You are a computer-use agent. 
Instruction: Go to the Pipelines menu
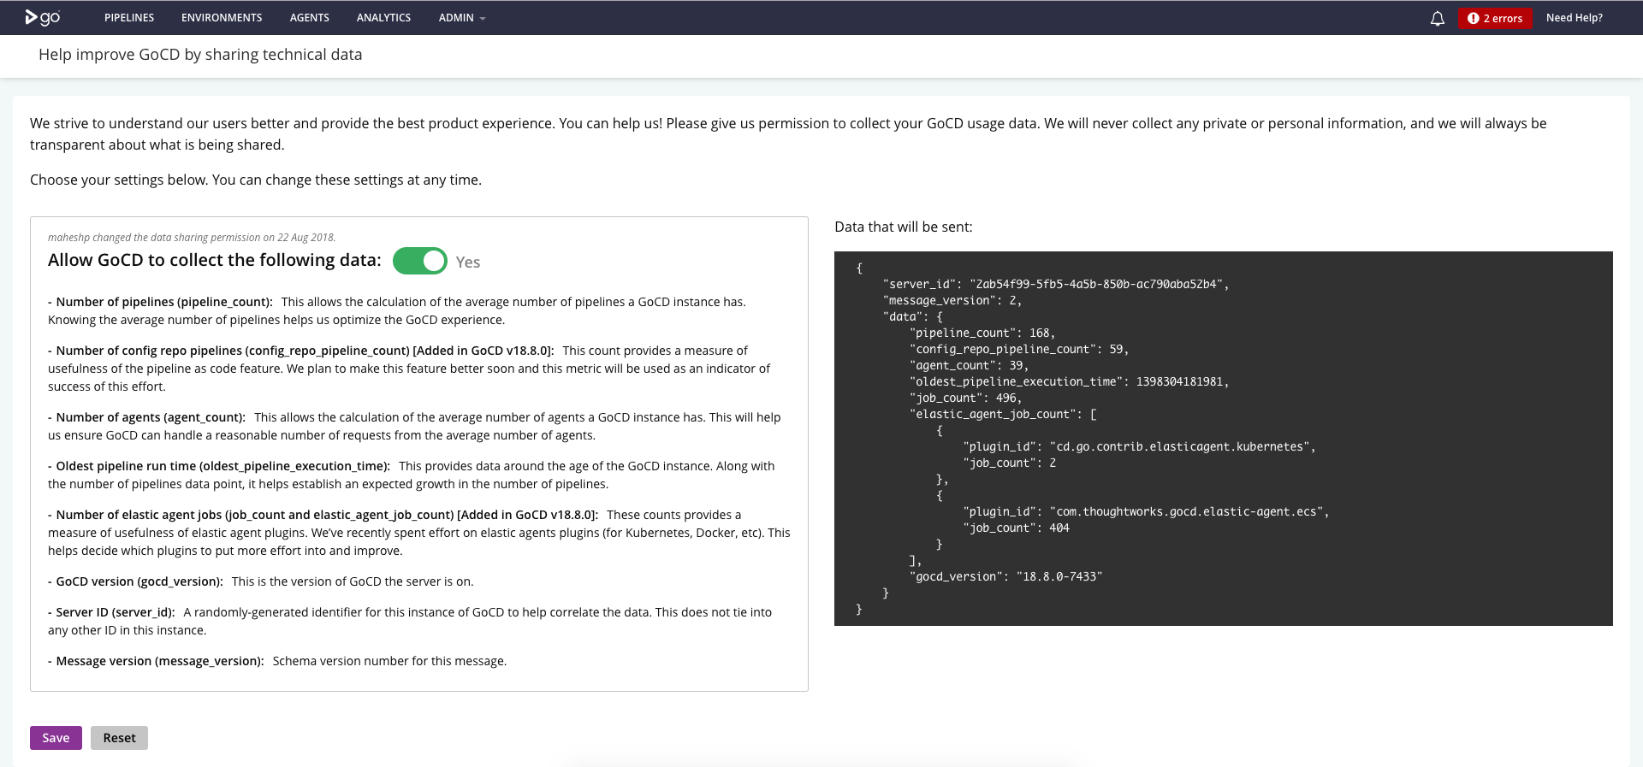(129, 18)
